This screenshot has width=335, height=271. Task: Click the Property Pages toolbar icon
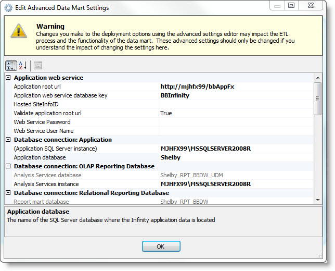pyautogui.click(x=38, y=65)
